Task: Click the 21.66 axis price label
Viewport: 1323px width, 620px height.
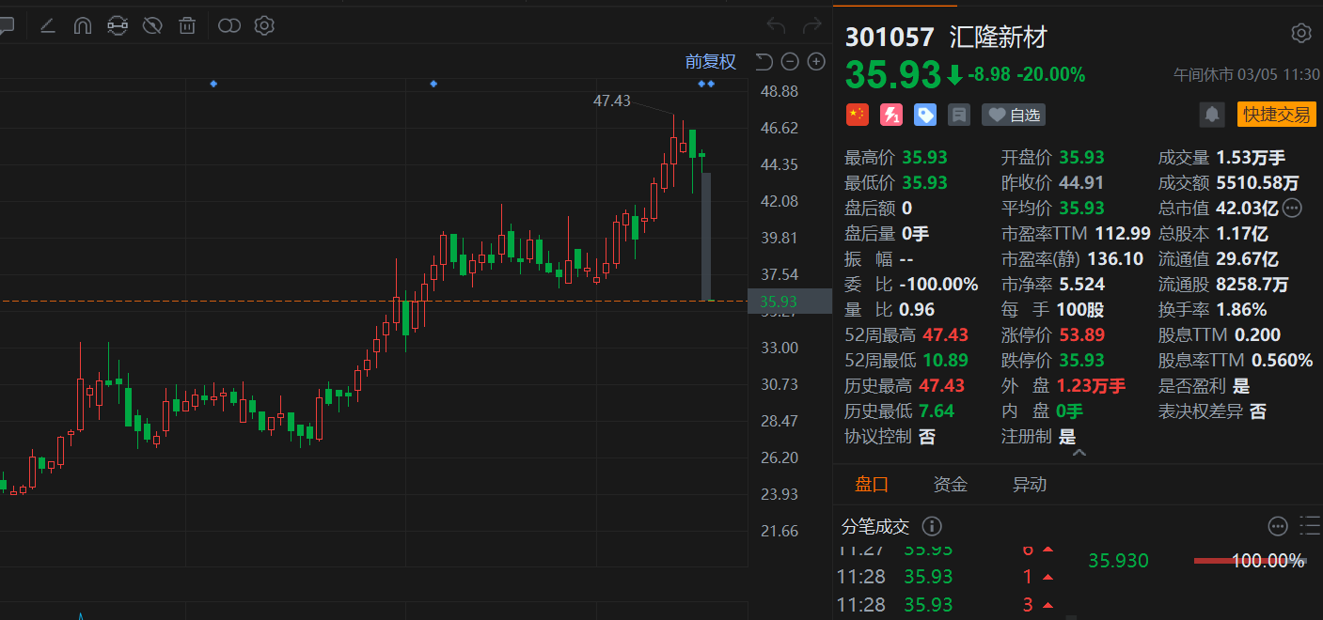Action: [x=780, y=531]
